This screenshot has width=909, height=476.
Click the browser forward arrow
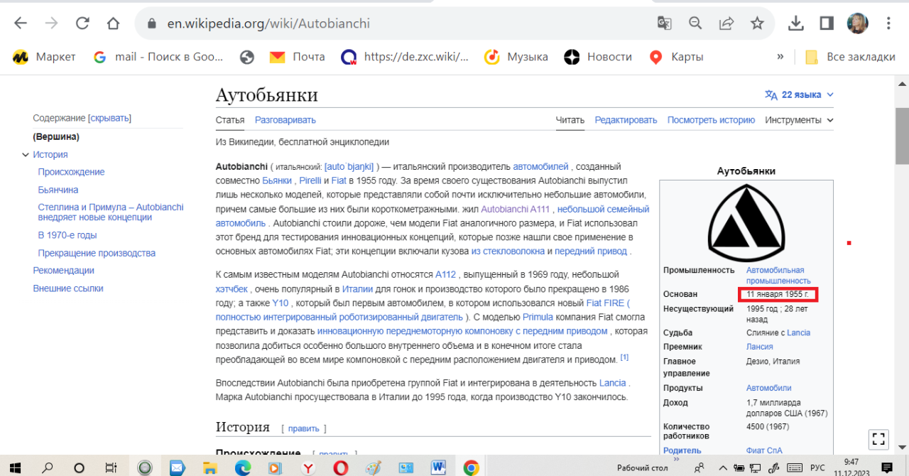(51, 23)
